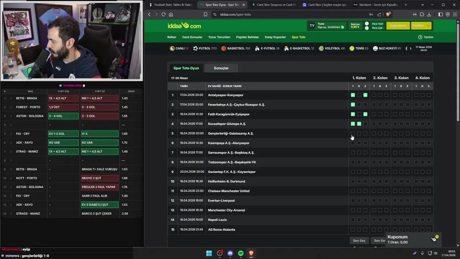Open the Bülten menu item
The width and height of the screenshot is (460, 259).
coord(172,37)
